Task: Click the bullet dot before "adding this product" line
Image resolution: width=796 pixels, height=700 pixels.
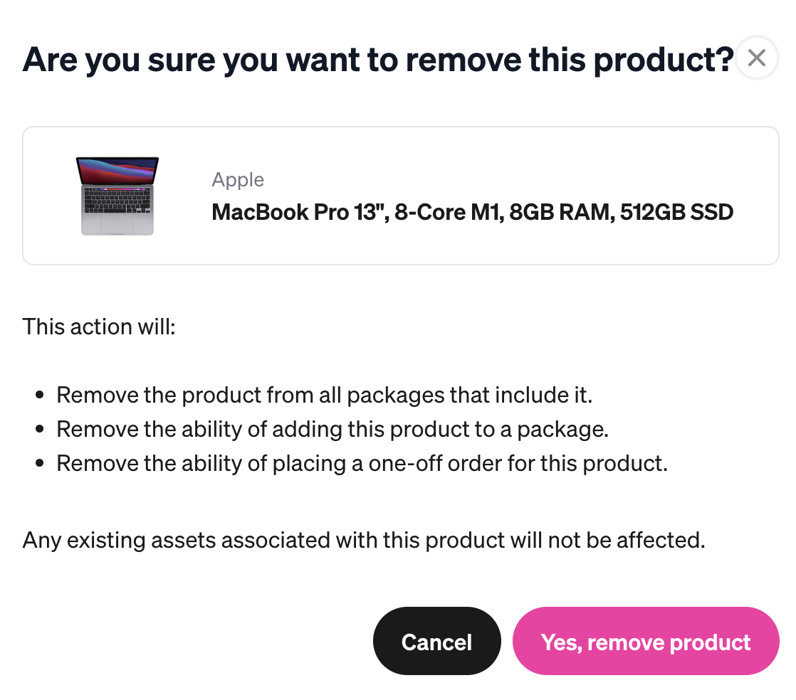Action: click(40, 429)
